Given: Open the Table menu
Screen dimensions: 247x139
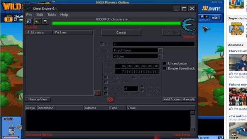Looking at the screenshot, I should 52,15.
